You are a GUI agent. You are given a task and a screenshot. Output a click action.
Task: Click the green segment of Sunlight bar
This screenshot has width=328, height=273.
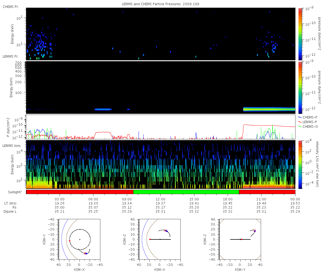[x=186, y=192]
